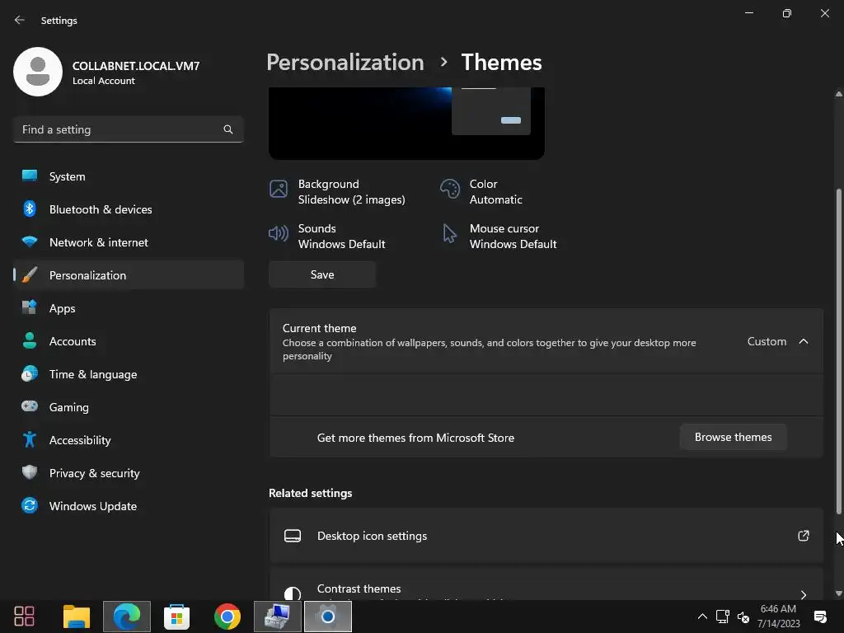Click the Desktop icon settings monitor icon
Image resolution: width=844 pixels, height=633 pixels.
(x=293, y=536)
